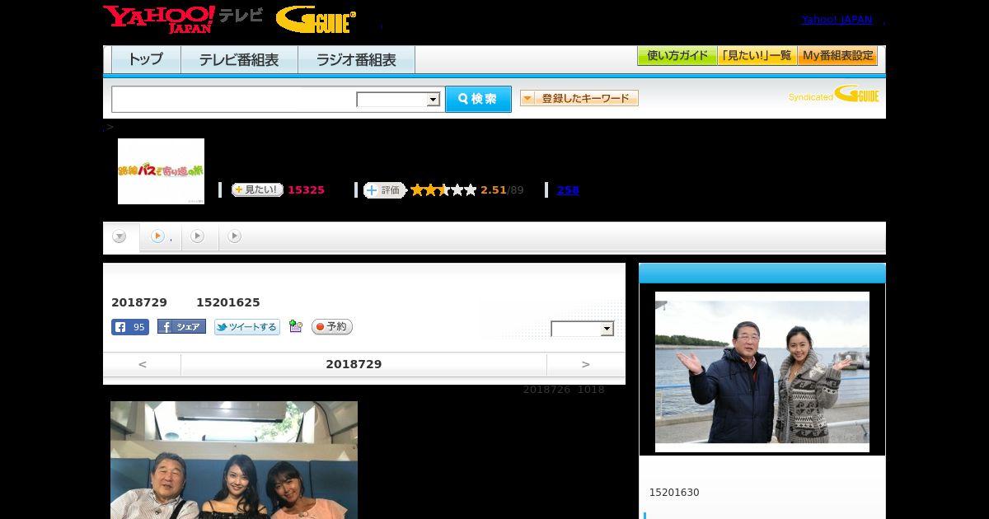Click the blue 検索 search button

point(478,99)
